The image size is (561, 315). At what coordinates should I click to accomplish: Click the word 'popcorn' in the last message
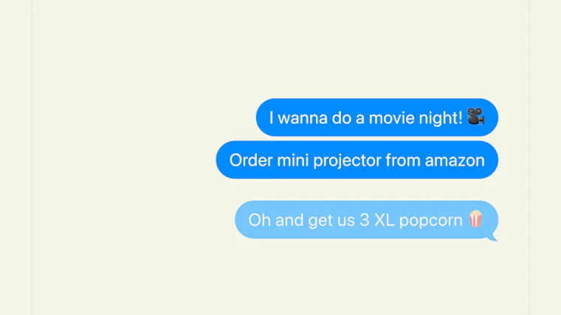click(431, 222)
